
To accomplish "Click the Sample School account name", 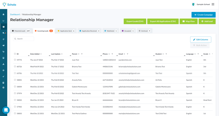I will click(203, 4).
